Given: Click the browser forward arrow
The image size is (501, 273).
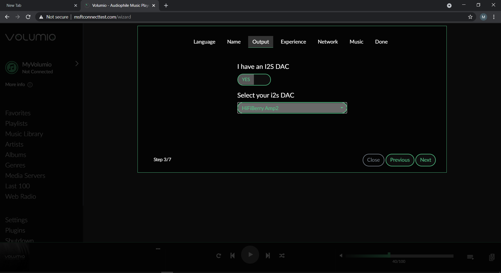Looking at the screenshot, I should (x=17, y=17).
